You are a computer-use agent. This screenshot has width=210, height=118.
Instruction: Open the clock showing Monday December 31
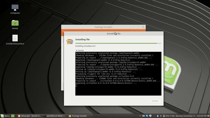point(191,116)
